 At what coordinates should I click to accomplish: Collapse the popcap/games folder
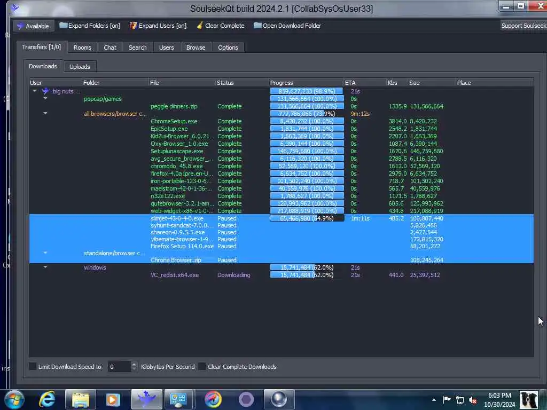tap(45, 99)
